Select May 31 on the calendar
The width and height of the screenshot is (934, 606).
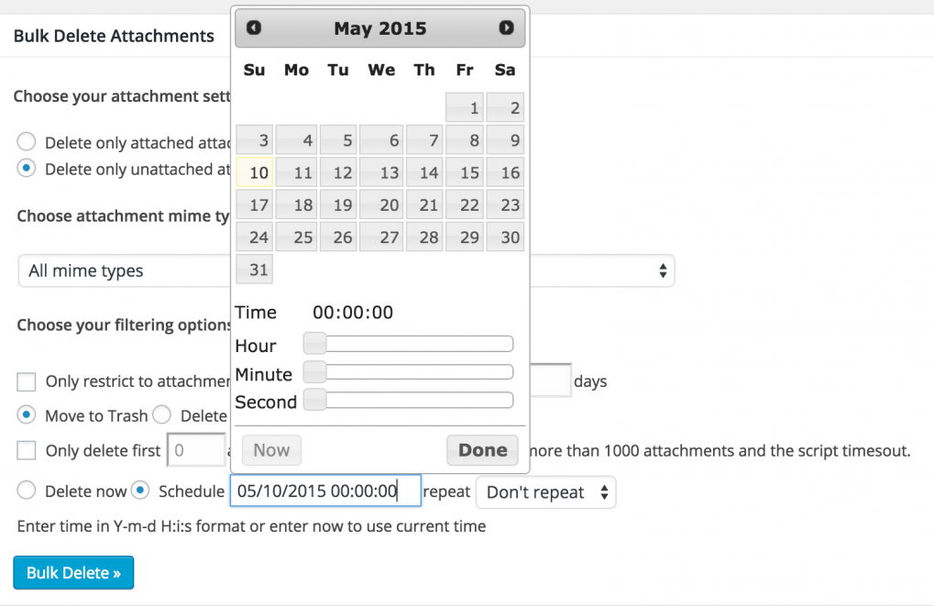coord(254,269)
